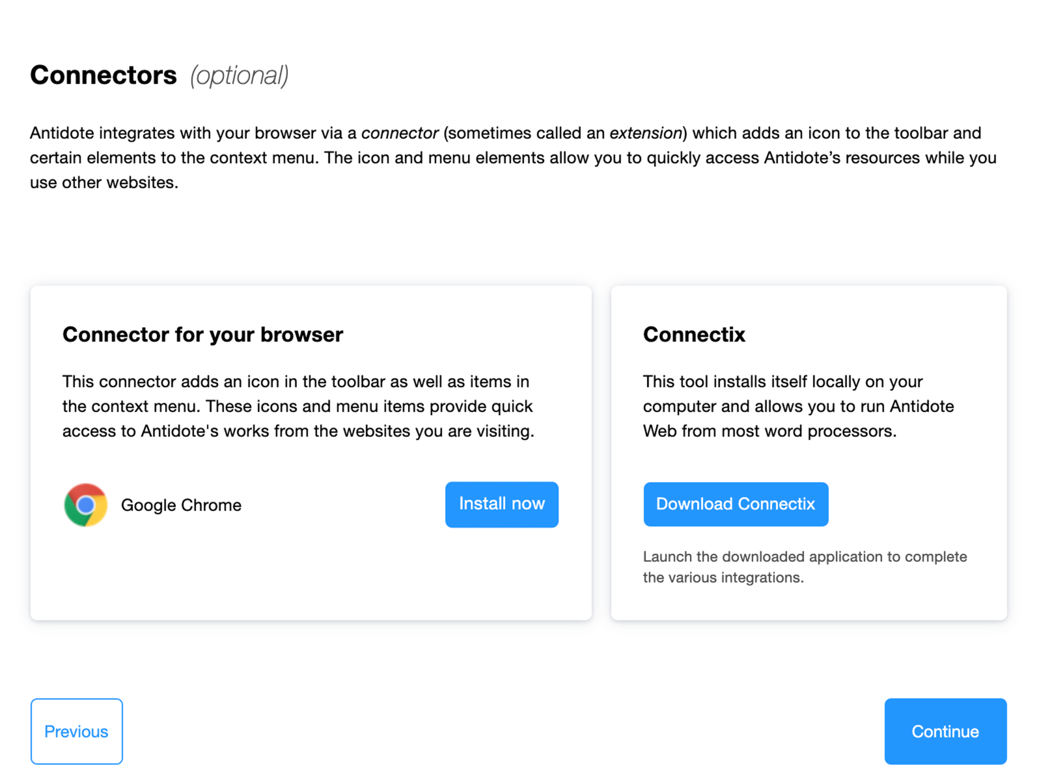Screen dimensions: 1037x779
Task: Click "use other websites." in the intro
Action: coord(104,183)
